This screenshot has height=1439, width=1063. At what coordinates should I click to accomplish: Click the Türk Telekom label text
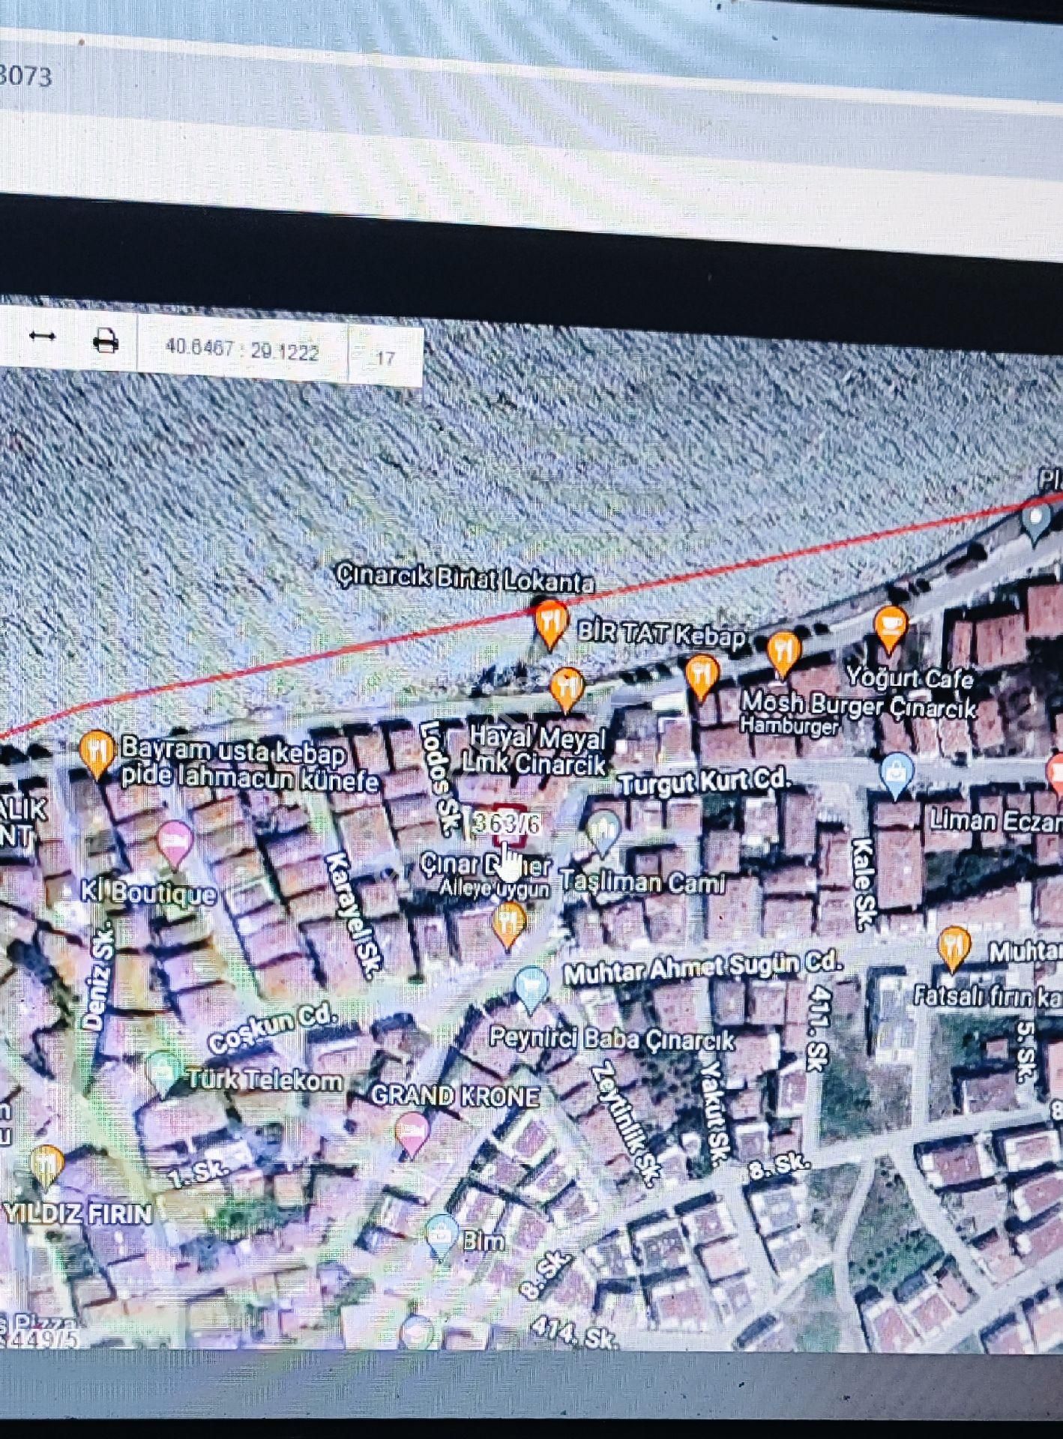(265, 1079)
